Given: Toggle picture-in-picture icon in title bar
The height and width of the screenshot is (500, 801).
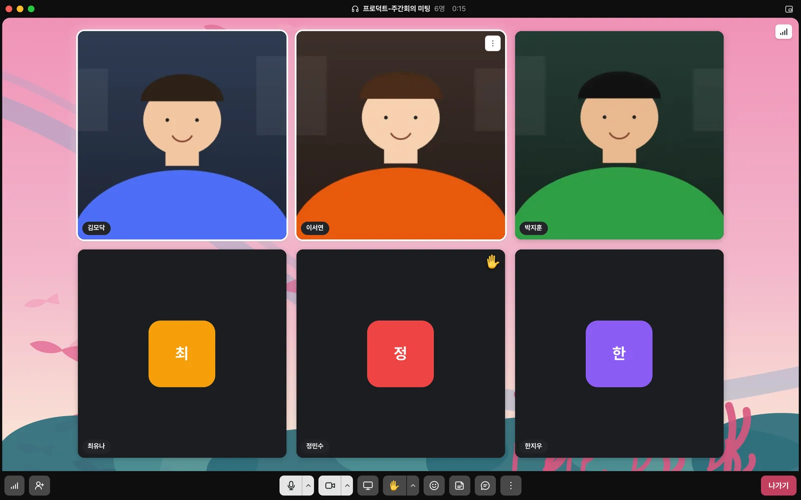Looking at the screenshot, I should click(789, 9).
